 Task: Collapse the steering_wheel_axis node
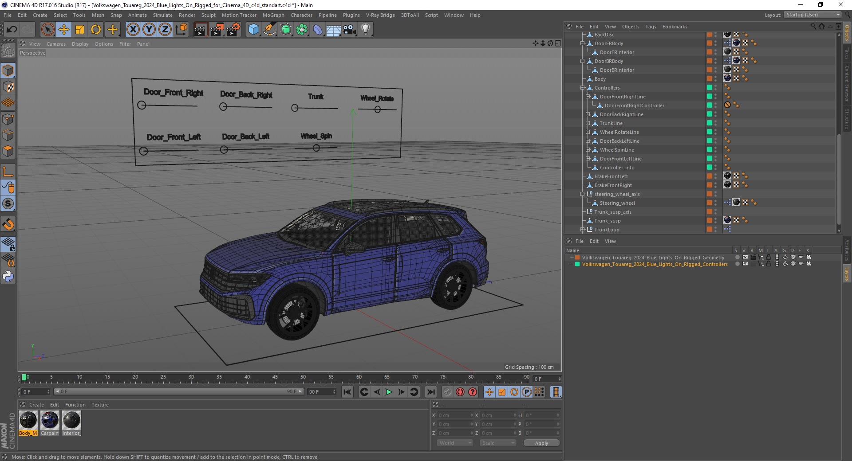pos(583,194)
